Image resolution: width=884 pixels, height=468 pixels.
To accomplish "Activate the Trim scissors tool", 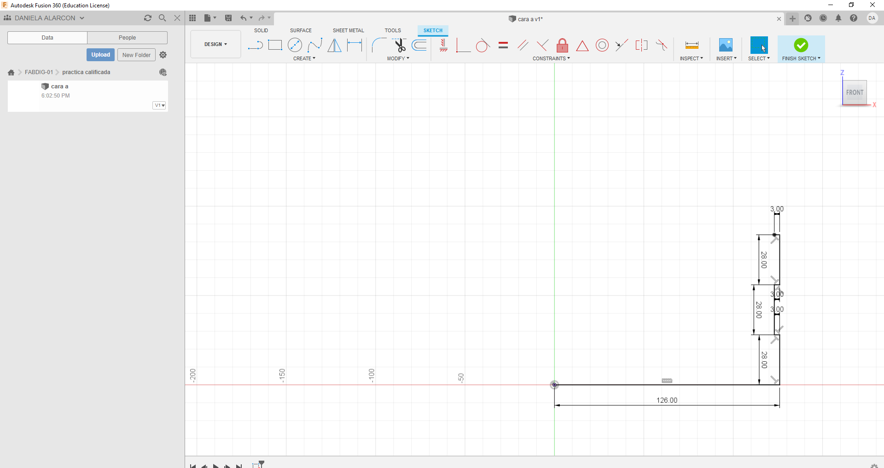I will 400,45.
